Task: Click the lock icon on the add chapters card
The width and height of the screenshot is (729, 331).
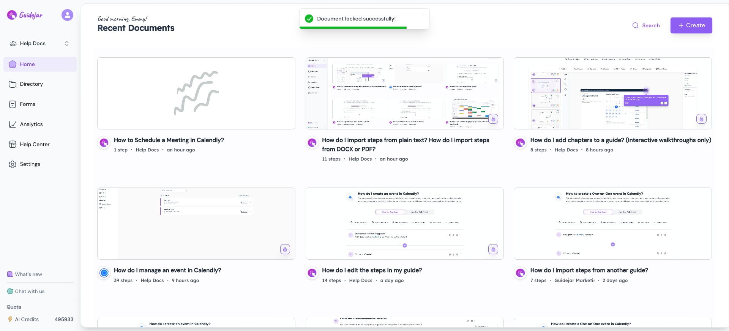Action: pos(701,119)
